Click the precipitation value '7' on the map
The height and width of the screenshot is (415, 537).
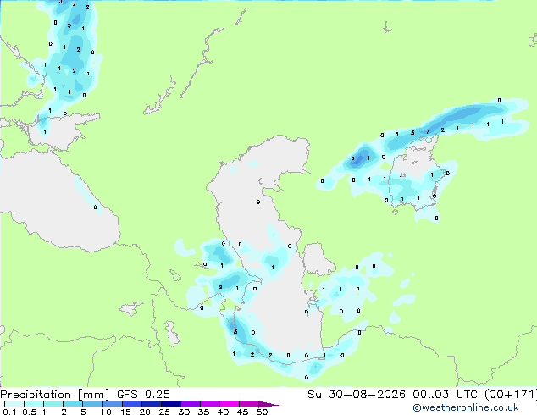point(428,132)
